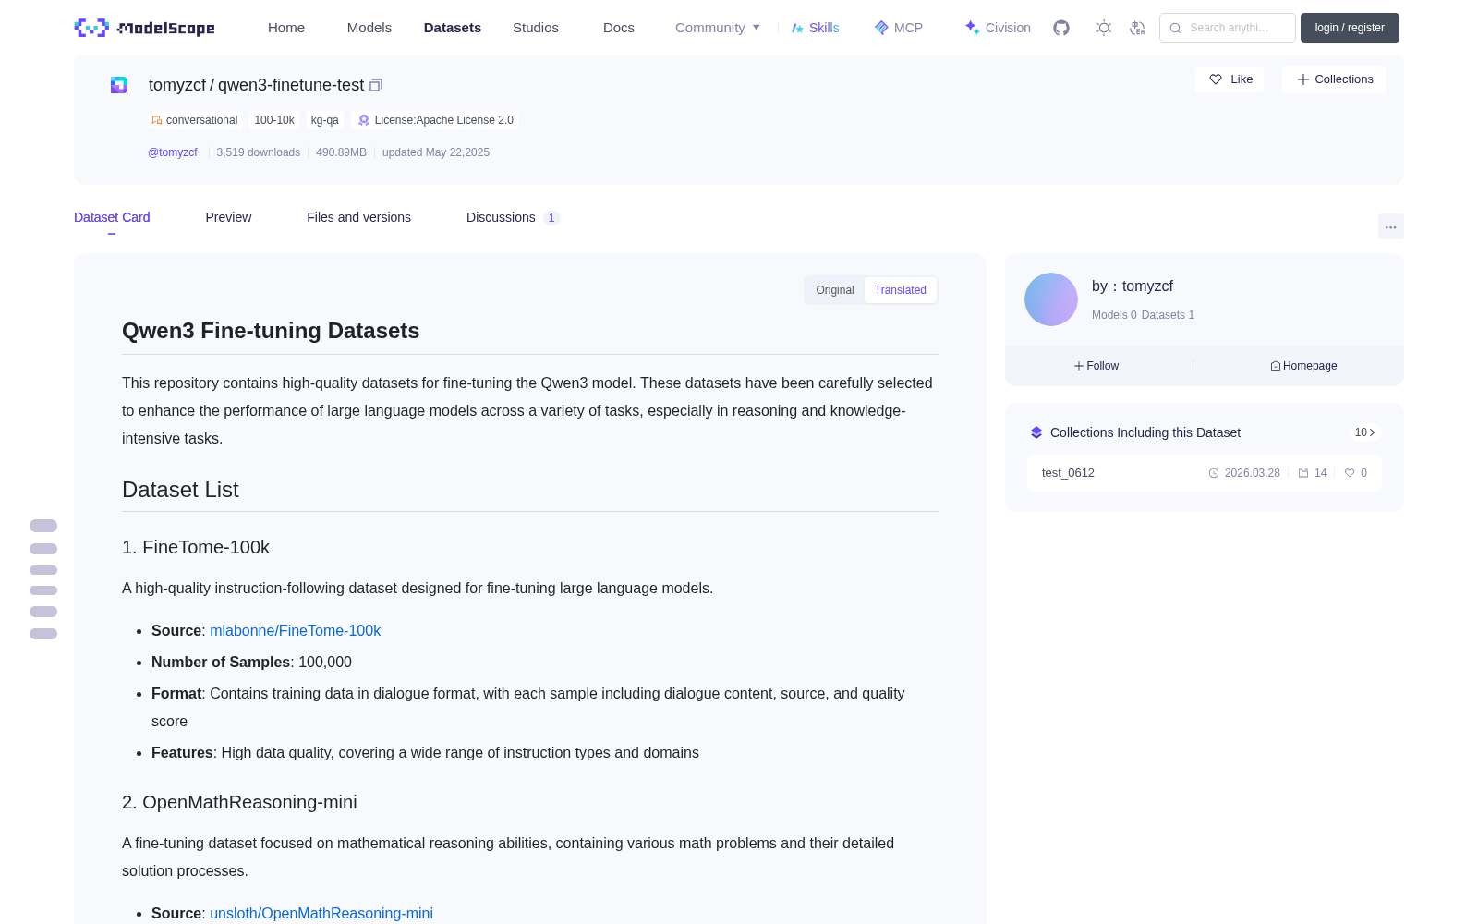Screen dimensions: 1478x924
Task: Click the Collections stack icon in sidebar
Action: point(1036,432)
